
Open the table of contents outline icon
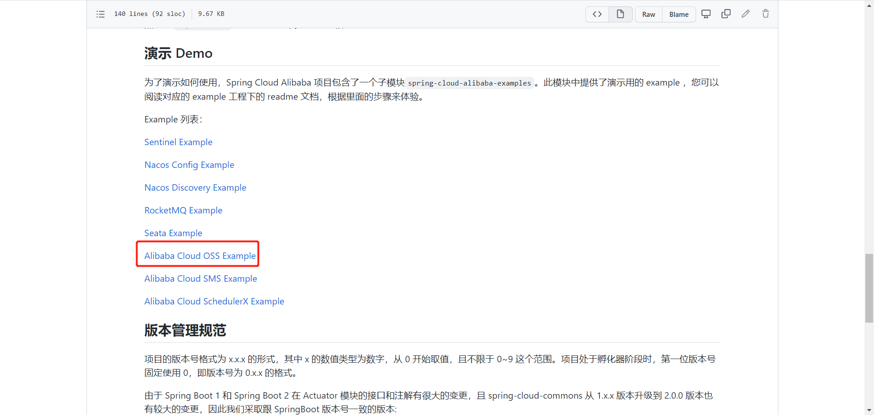pos(101,14)
